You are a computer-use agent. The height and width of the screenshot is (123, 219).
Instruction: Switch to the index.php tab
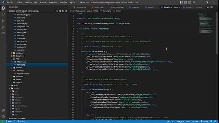coord(134,7)
